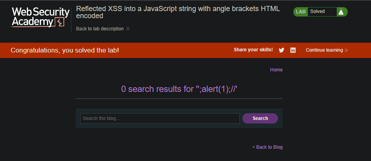The width and height of the screenshot is (371, 161).
Task: Click the double chevron beside Continue learning
Action: [346, 50]
